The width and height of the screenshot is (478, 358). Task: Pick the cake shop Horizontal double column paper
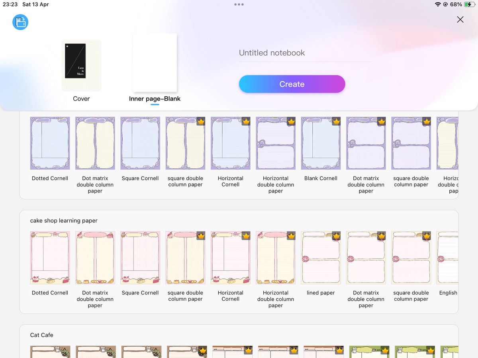pos(276,258)
